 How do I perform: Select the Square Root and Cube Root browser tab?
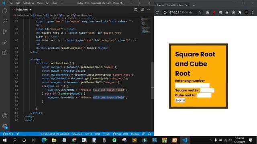coord(171,5)
